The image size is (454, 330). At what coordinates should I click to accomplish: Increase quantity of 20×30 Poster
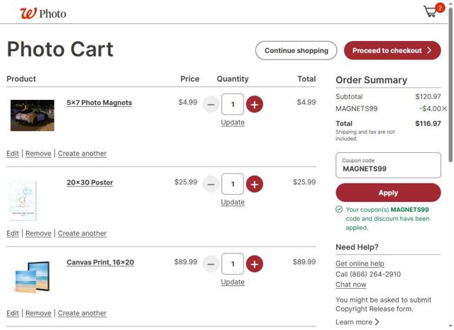click(254, 184)
